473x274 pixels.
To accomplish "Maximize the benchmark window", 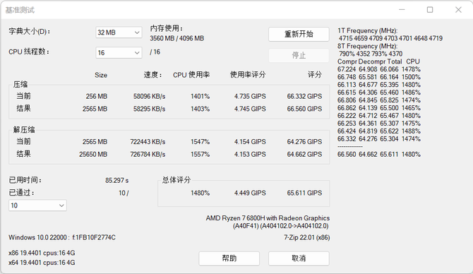I will (430, 10).
